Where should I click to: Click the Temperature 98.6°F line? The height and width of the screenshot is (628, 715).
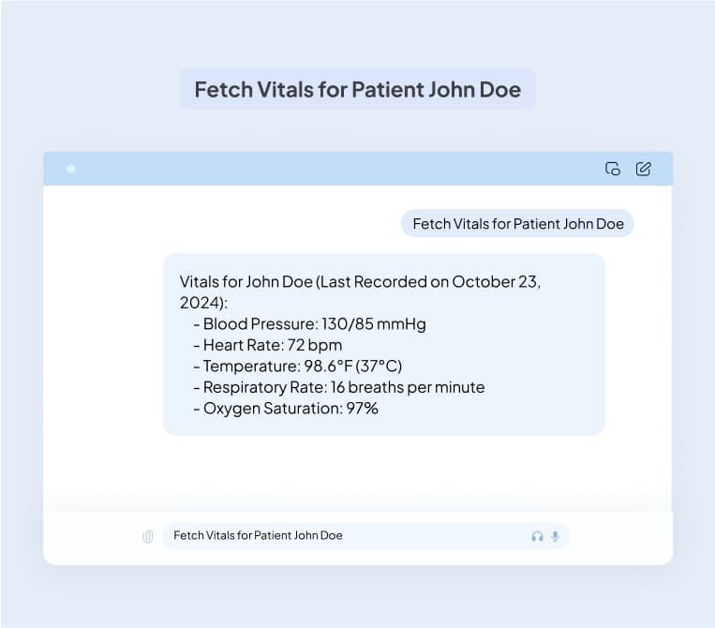(302, 366)
